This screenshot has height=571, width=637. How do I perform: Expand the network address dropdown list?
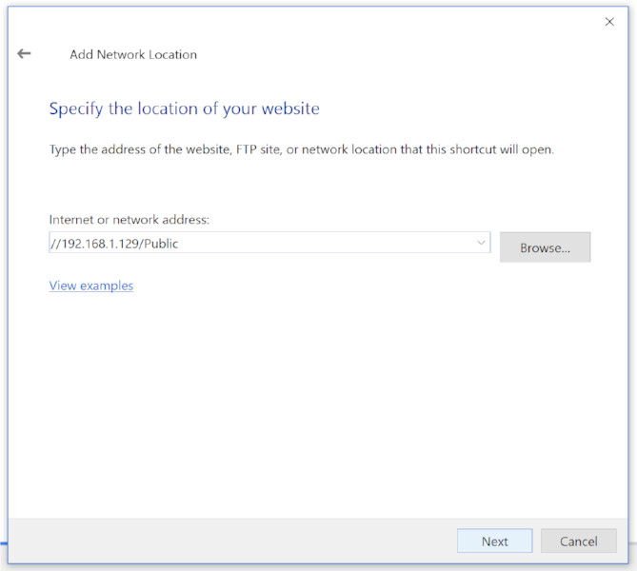(481, 244)
